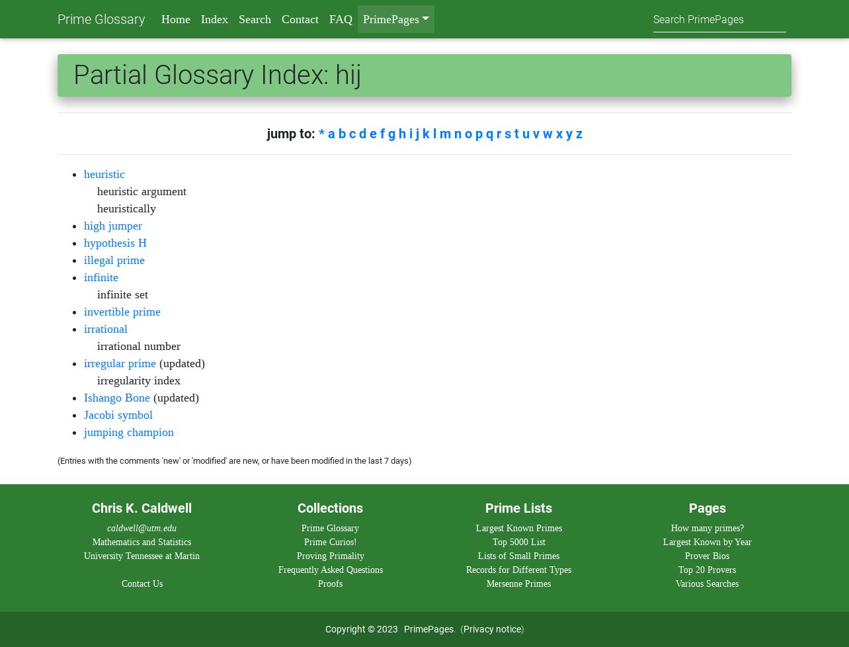Open the Jacobi symbol entry
This screenshot has width=849, height=647.
click(118, 415)
